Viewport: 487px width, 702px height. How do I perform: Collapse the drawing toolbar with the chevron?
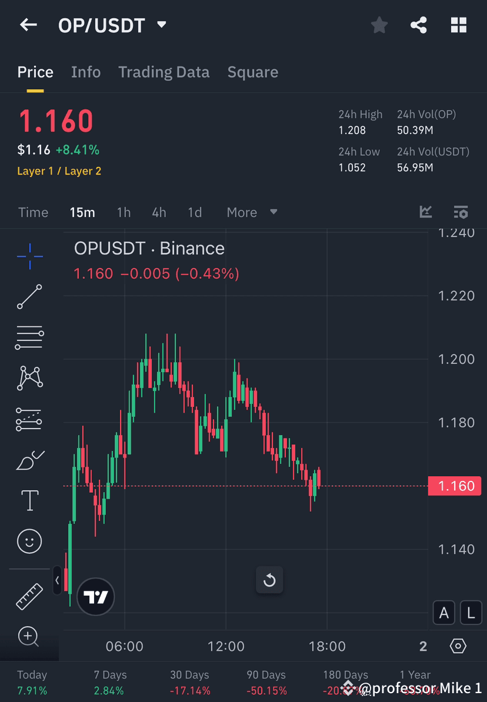coord(57,580)
